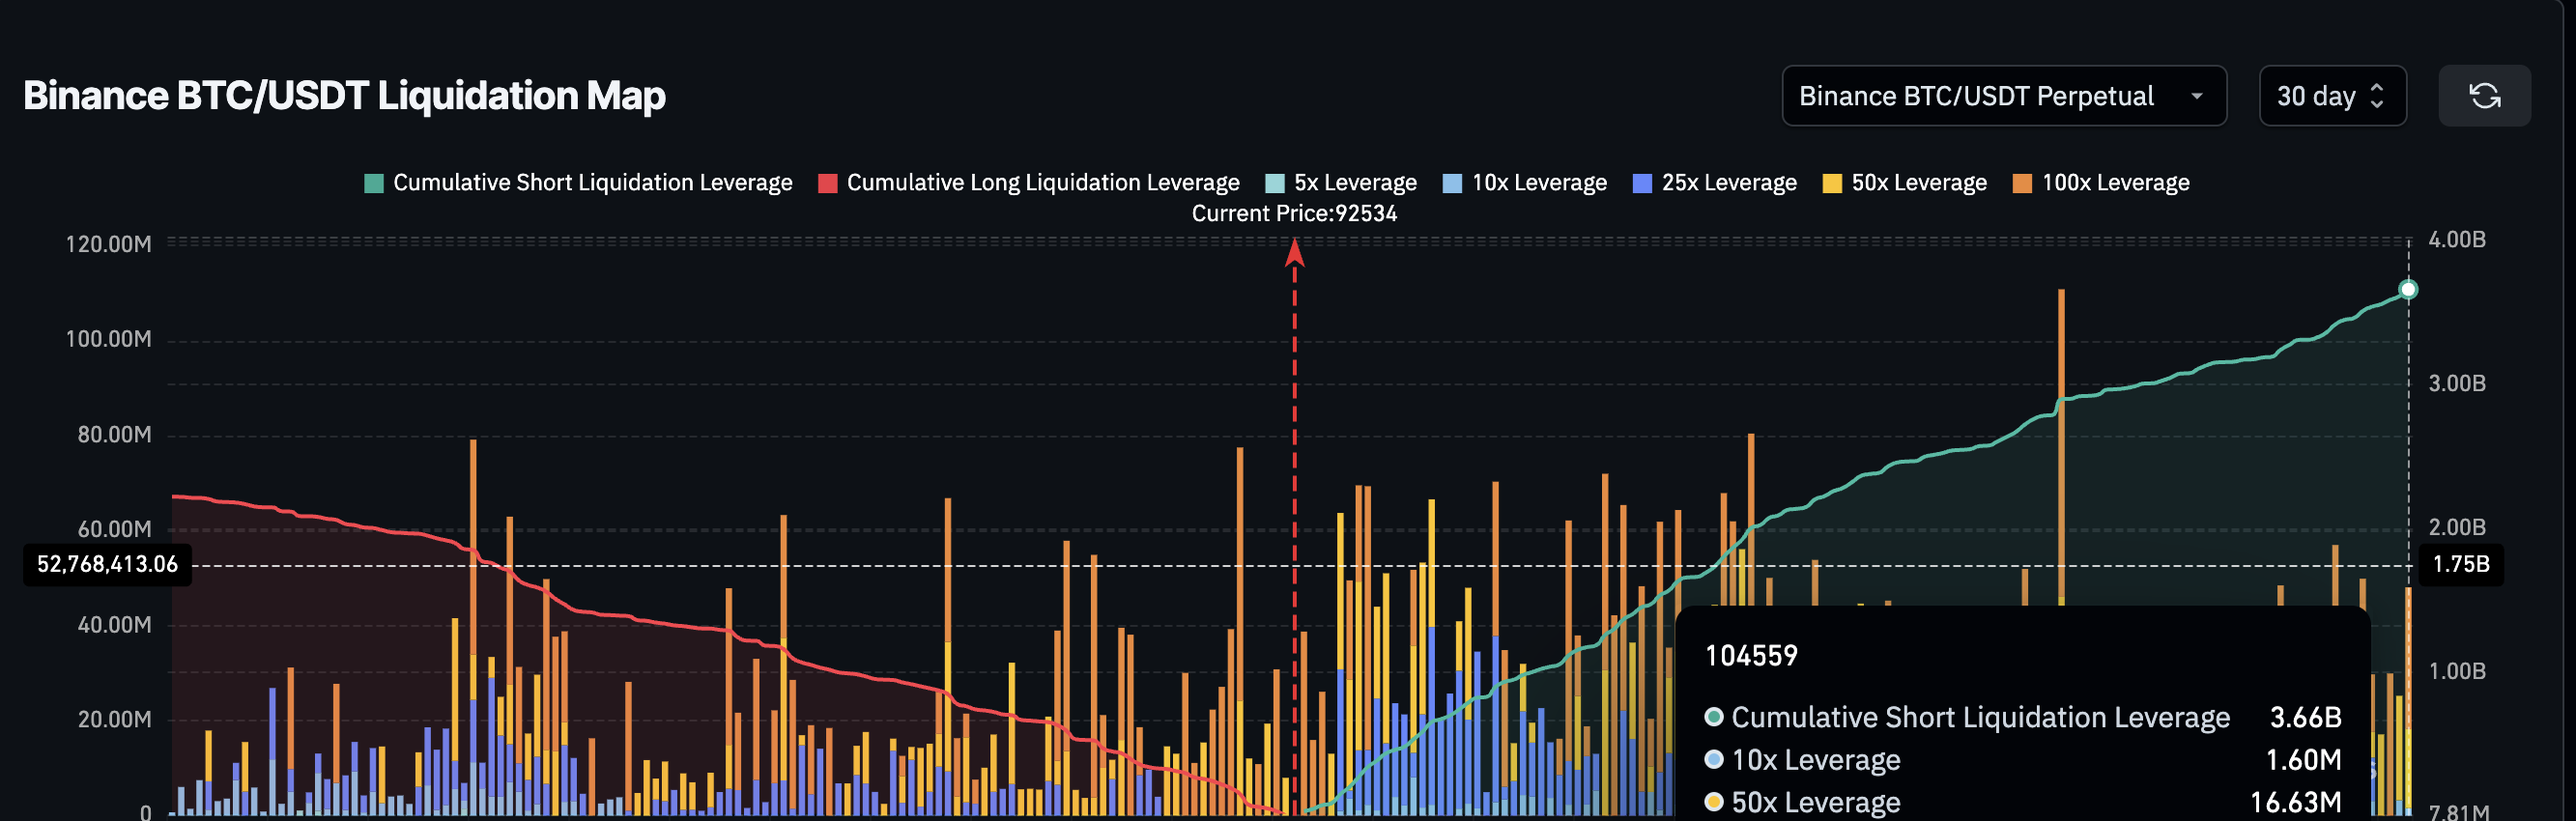Click the 3.00B right axis label
Screen dimensions: 2576x821
pos(2457,384)
